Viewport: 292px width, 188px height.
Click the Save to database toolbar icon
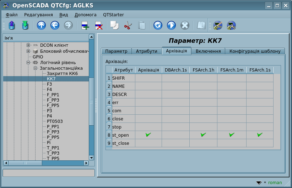tap(25, 25)
